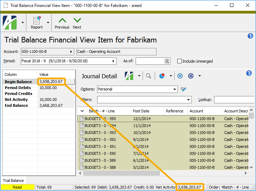Image resolution: width=256 pixels, height=191 pixels.
Task: Sort by Account Description column header
Action: [236, 111]
